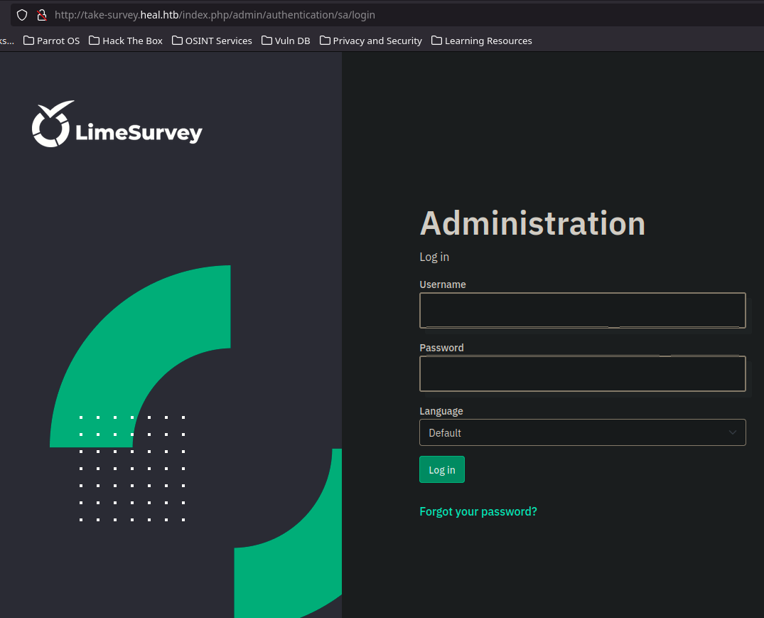This screenshot has height=618, width=764.
Task: Open the Vuln DB bookmarks folder
Action: 286,41
